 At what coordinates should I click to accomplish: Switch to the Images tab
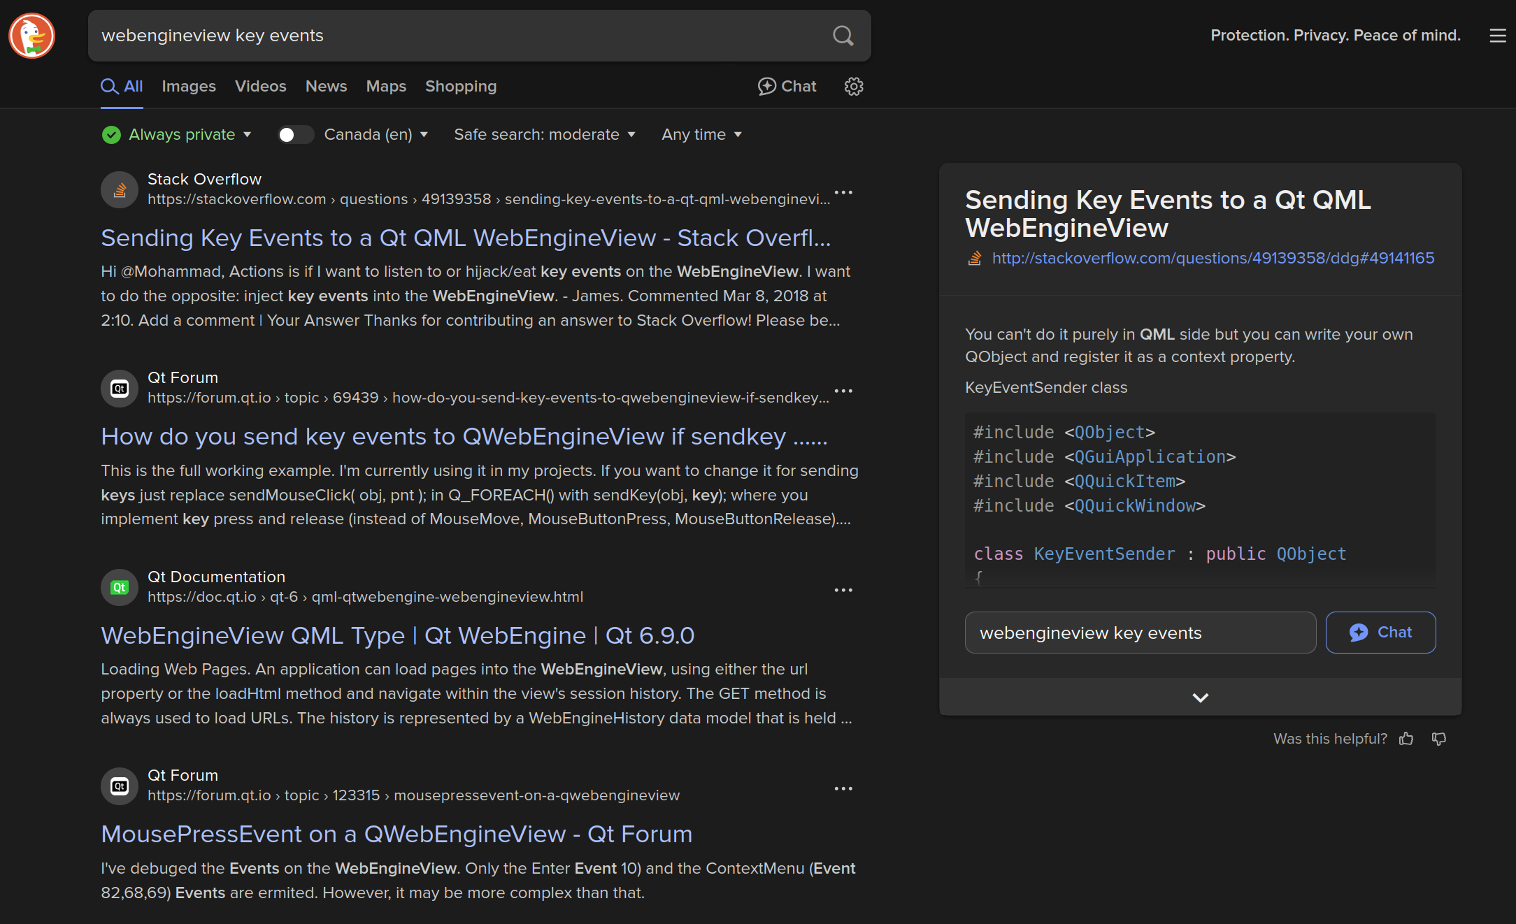coord(189,86)
